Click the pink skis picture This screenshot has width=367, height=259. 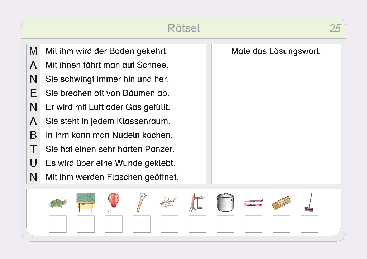pos(253,203)
